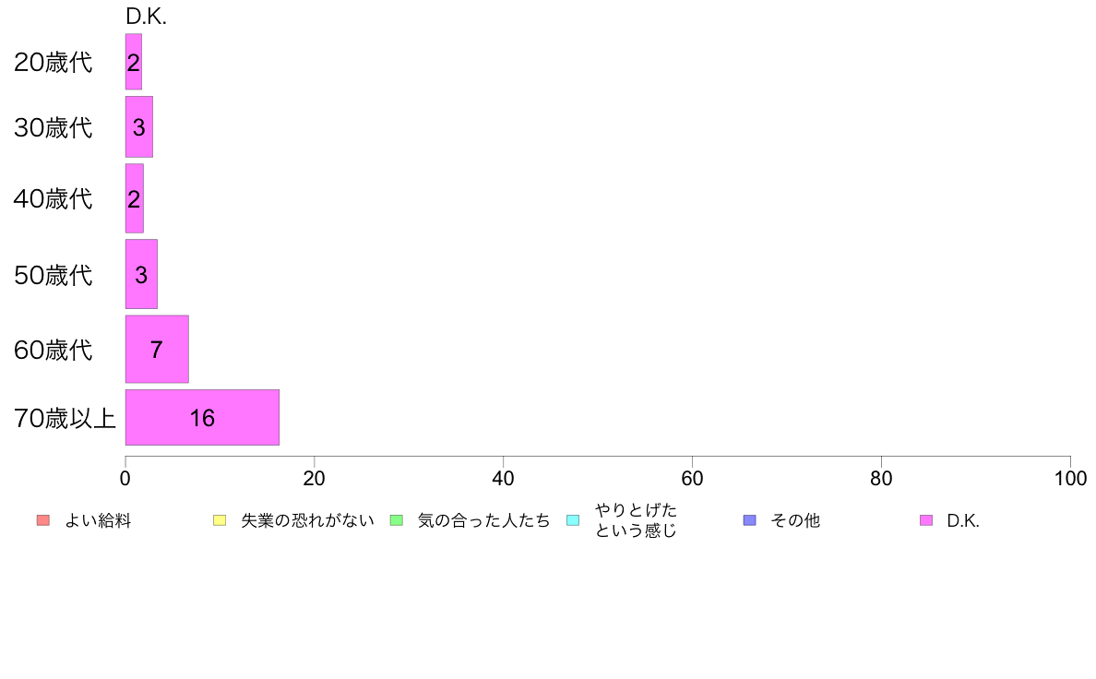1096x679 pixels.
Task: Click the 70歳以上 category label
Action: pyautogui.click(x=65, y=419)
